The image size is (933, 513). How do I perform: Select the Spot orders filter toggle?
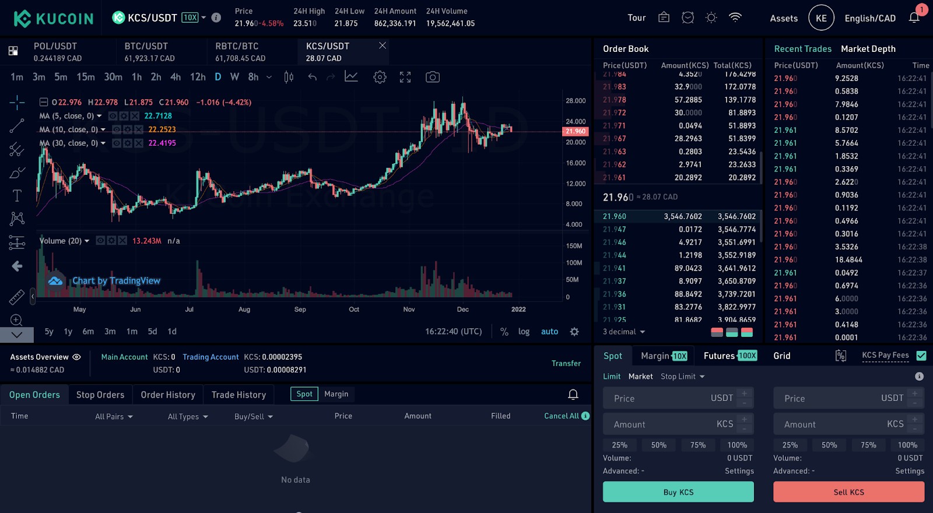304,394
